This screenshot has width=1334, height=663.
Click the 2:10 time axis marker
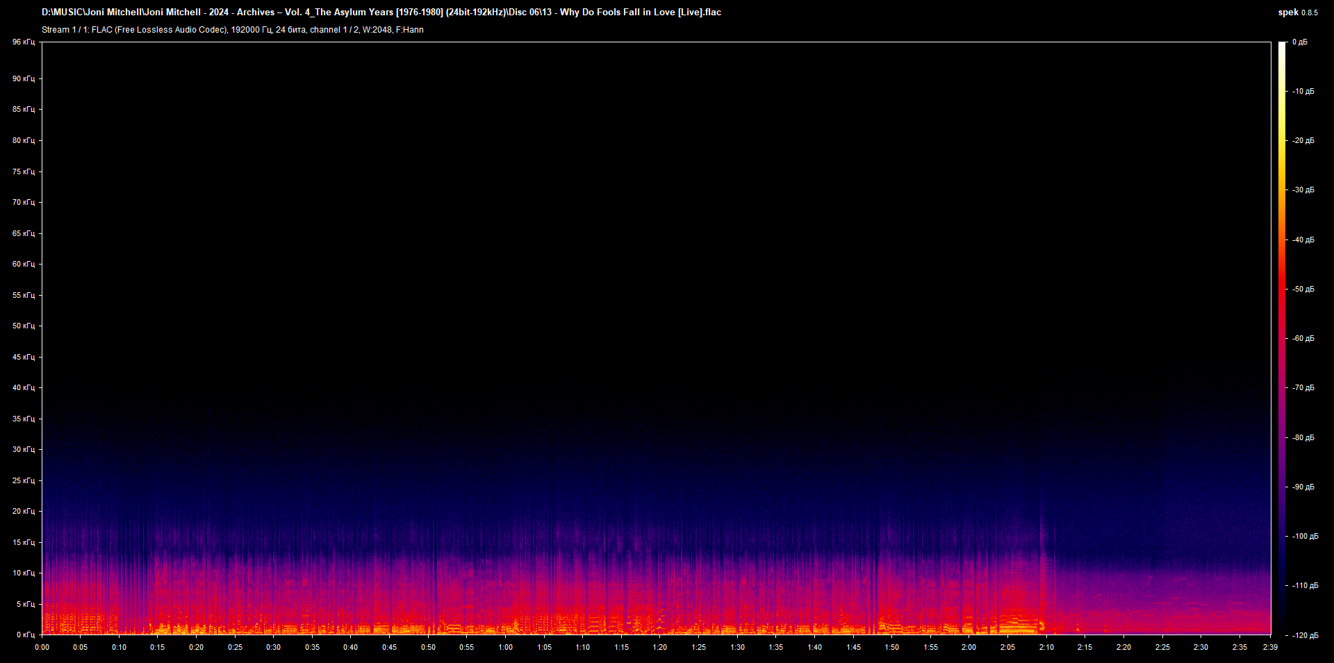pos(1046,647)
